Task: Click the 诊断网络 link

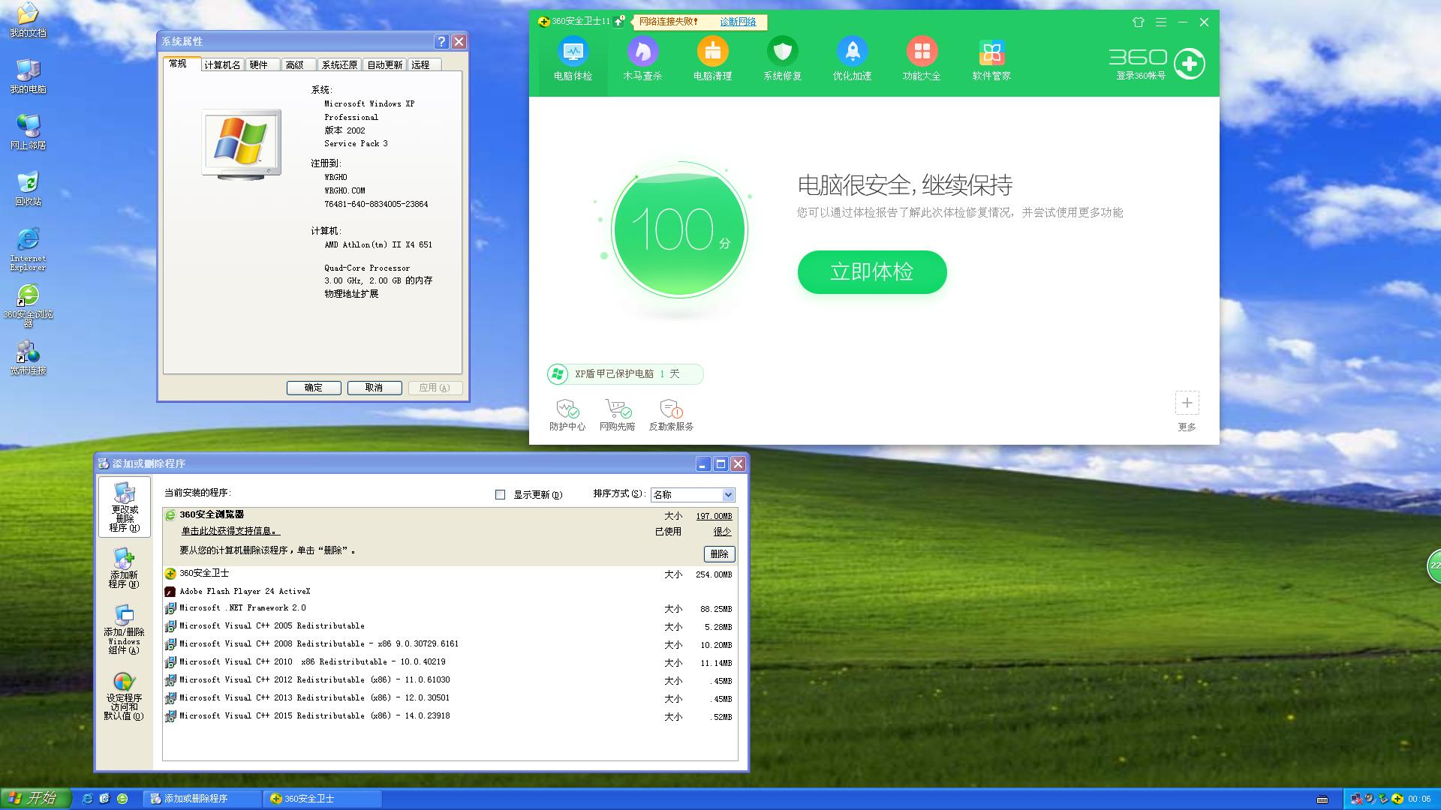Action: pyautogui.click(x=738, y=22)
